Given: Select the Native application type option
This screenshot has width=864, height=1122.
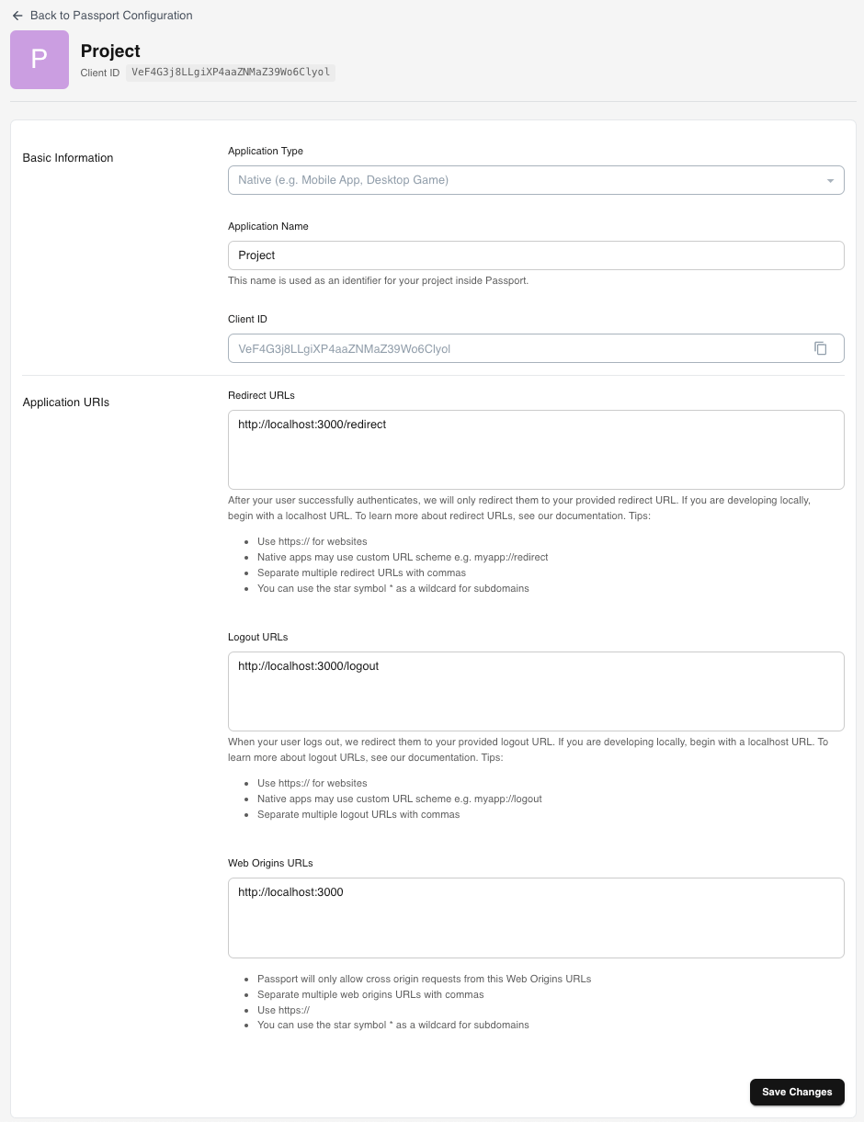Looking at the screenshot, I should 536,180.
